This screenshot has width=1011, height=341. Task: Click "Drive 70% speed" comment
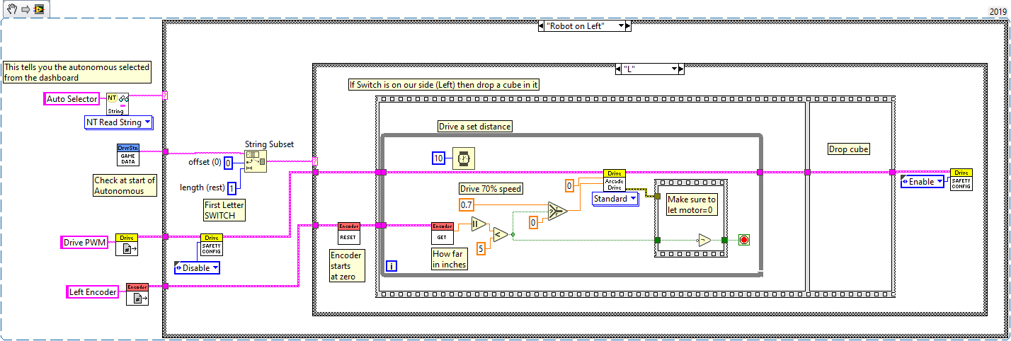(491, 188)
